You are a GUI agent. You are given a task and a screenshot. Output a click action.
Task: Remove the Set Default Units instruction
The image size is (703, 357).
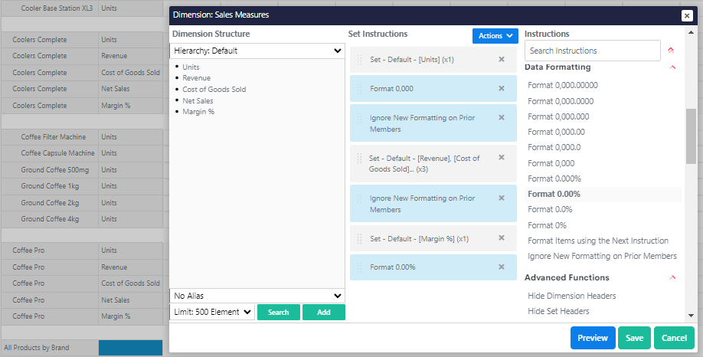502,59
